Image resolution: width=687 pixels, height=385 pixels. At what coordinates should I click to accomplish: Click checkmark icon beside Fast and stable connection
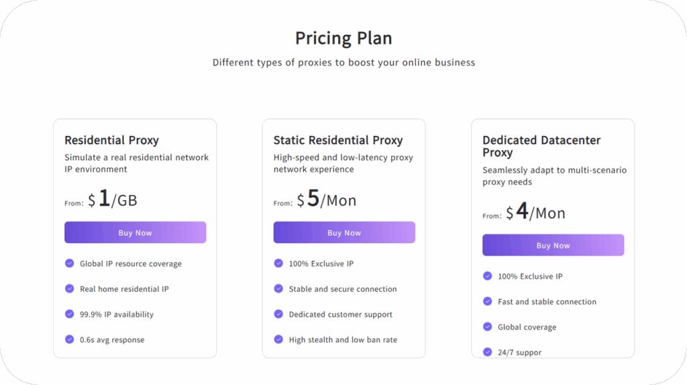pyautogui.click(x=487, y=301)
